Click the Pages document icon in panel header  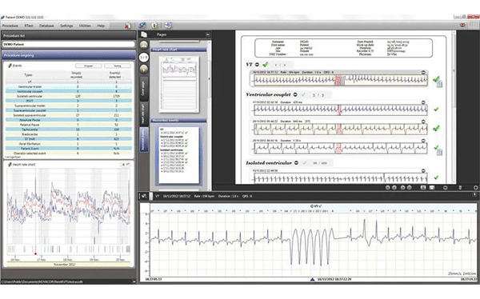click(144, 34)
